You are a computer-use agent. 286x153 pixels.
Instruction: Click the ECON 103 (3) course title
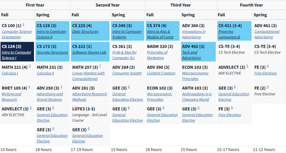click(x=195, y=67)
